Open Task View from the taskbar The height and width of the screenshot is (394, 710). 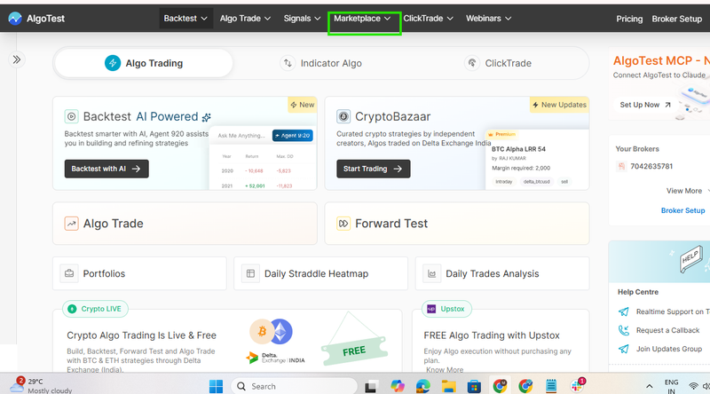pos(371,387)
